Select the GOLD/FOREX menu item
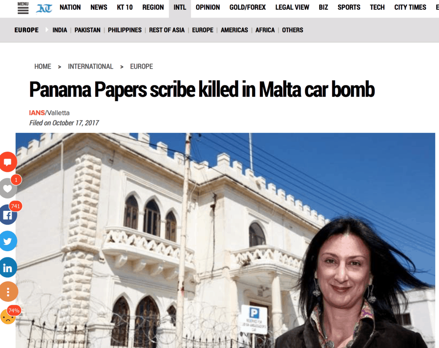The image size is (439, 348). (x=247, y=7)
